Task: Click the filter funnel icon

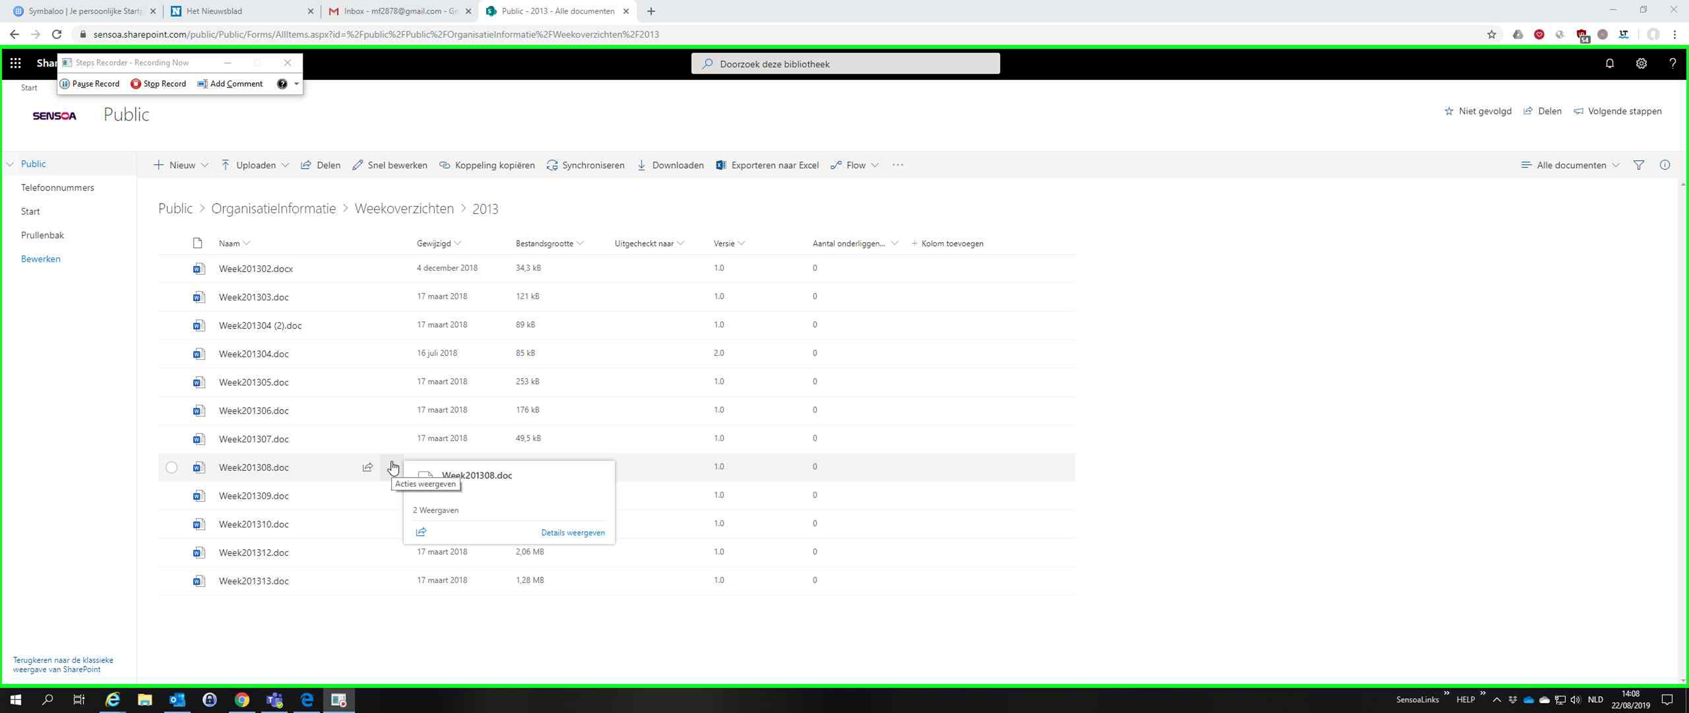Action: pos(1638,165)
